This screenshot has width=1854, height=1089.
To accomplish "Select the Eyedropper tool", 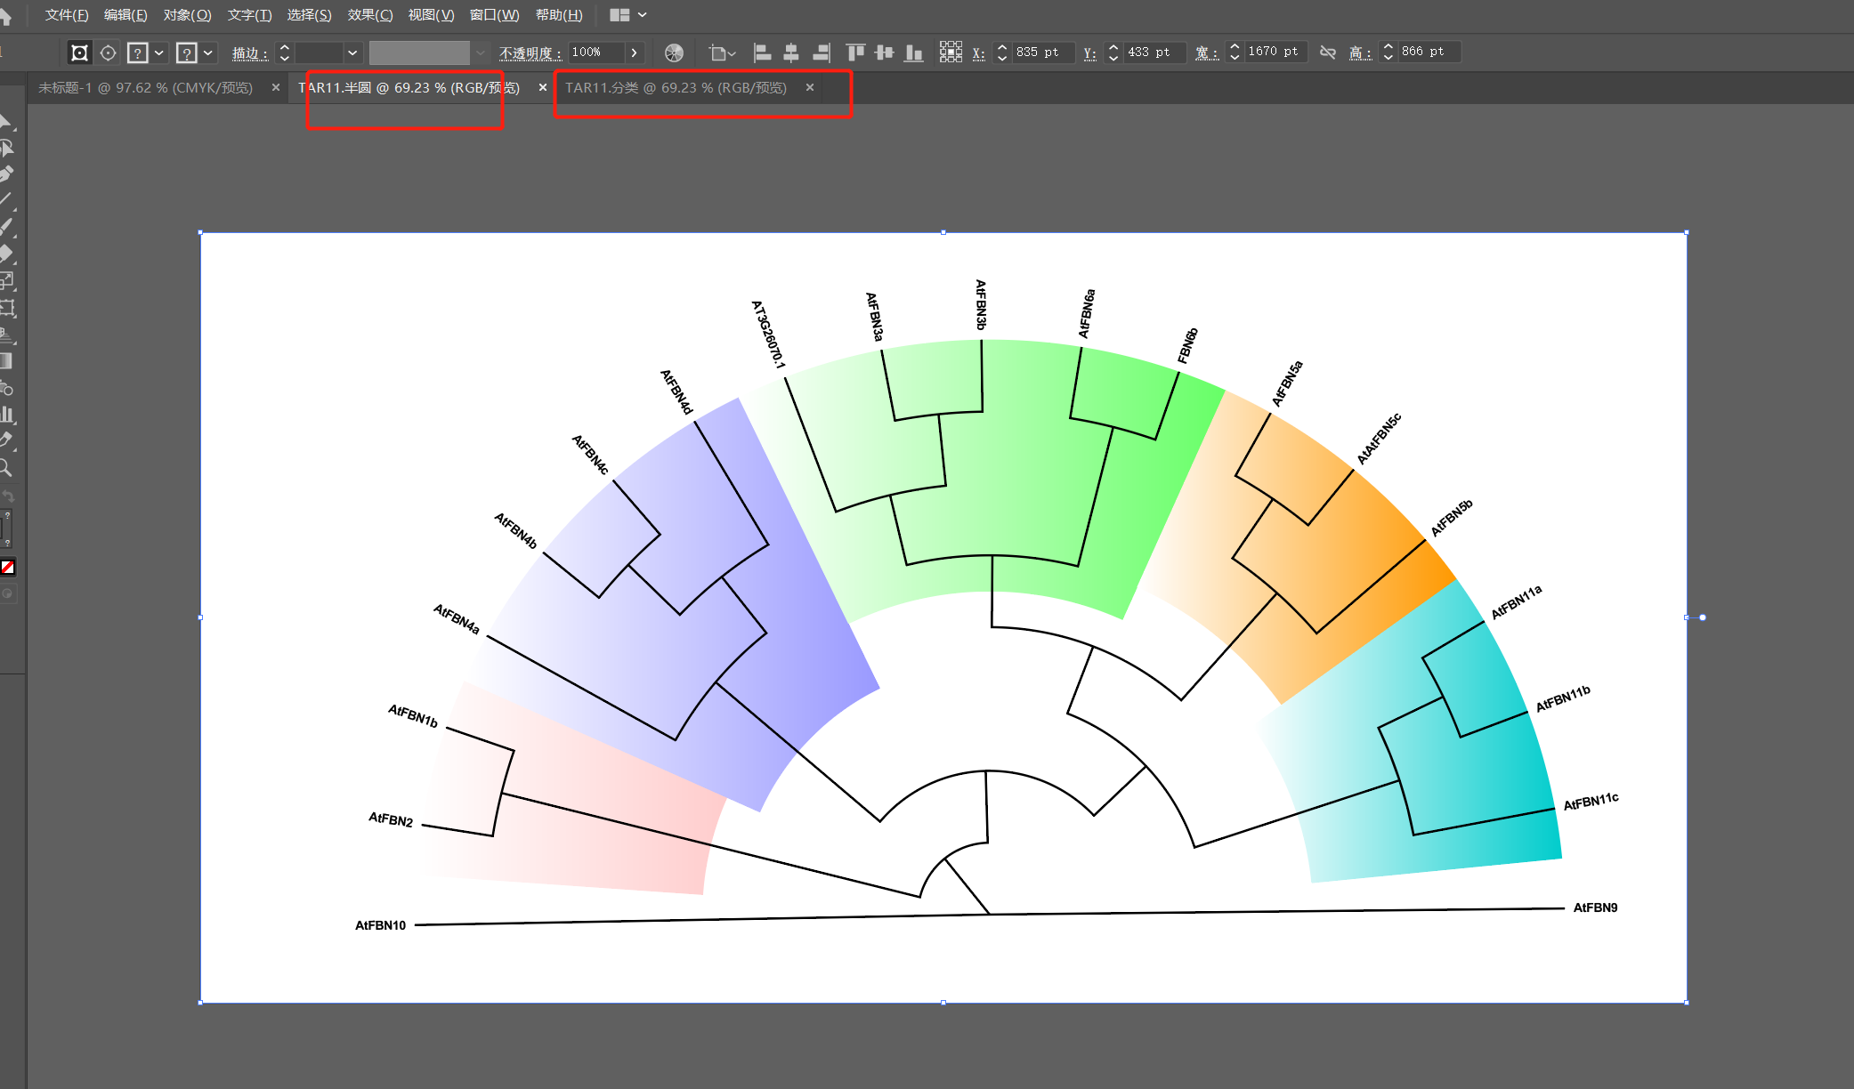I will coord(5,440).
